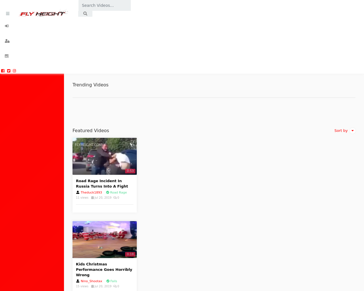This screenshot has height=291, width=364.
Task: Click the register user-lock icon
Action: 7,41
